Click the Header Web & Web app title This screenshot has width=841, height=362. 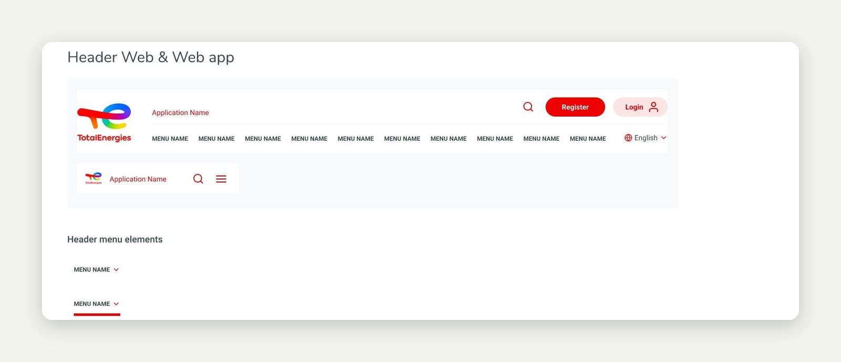pyautogui.click(x=151, y=57)
